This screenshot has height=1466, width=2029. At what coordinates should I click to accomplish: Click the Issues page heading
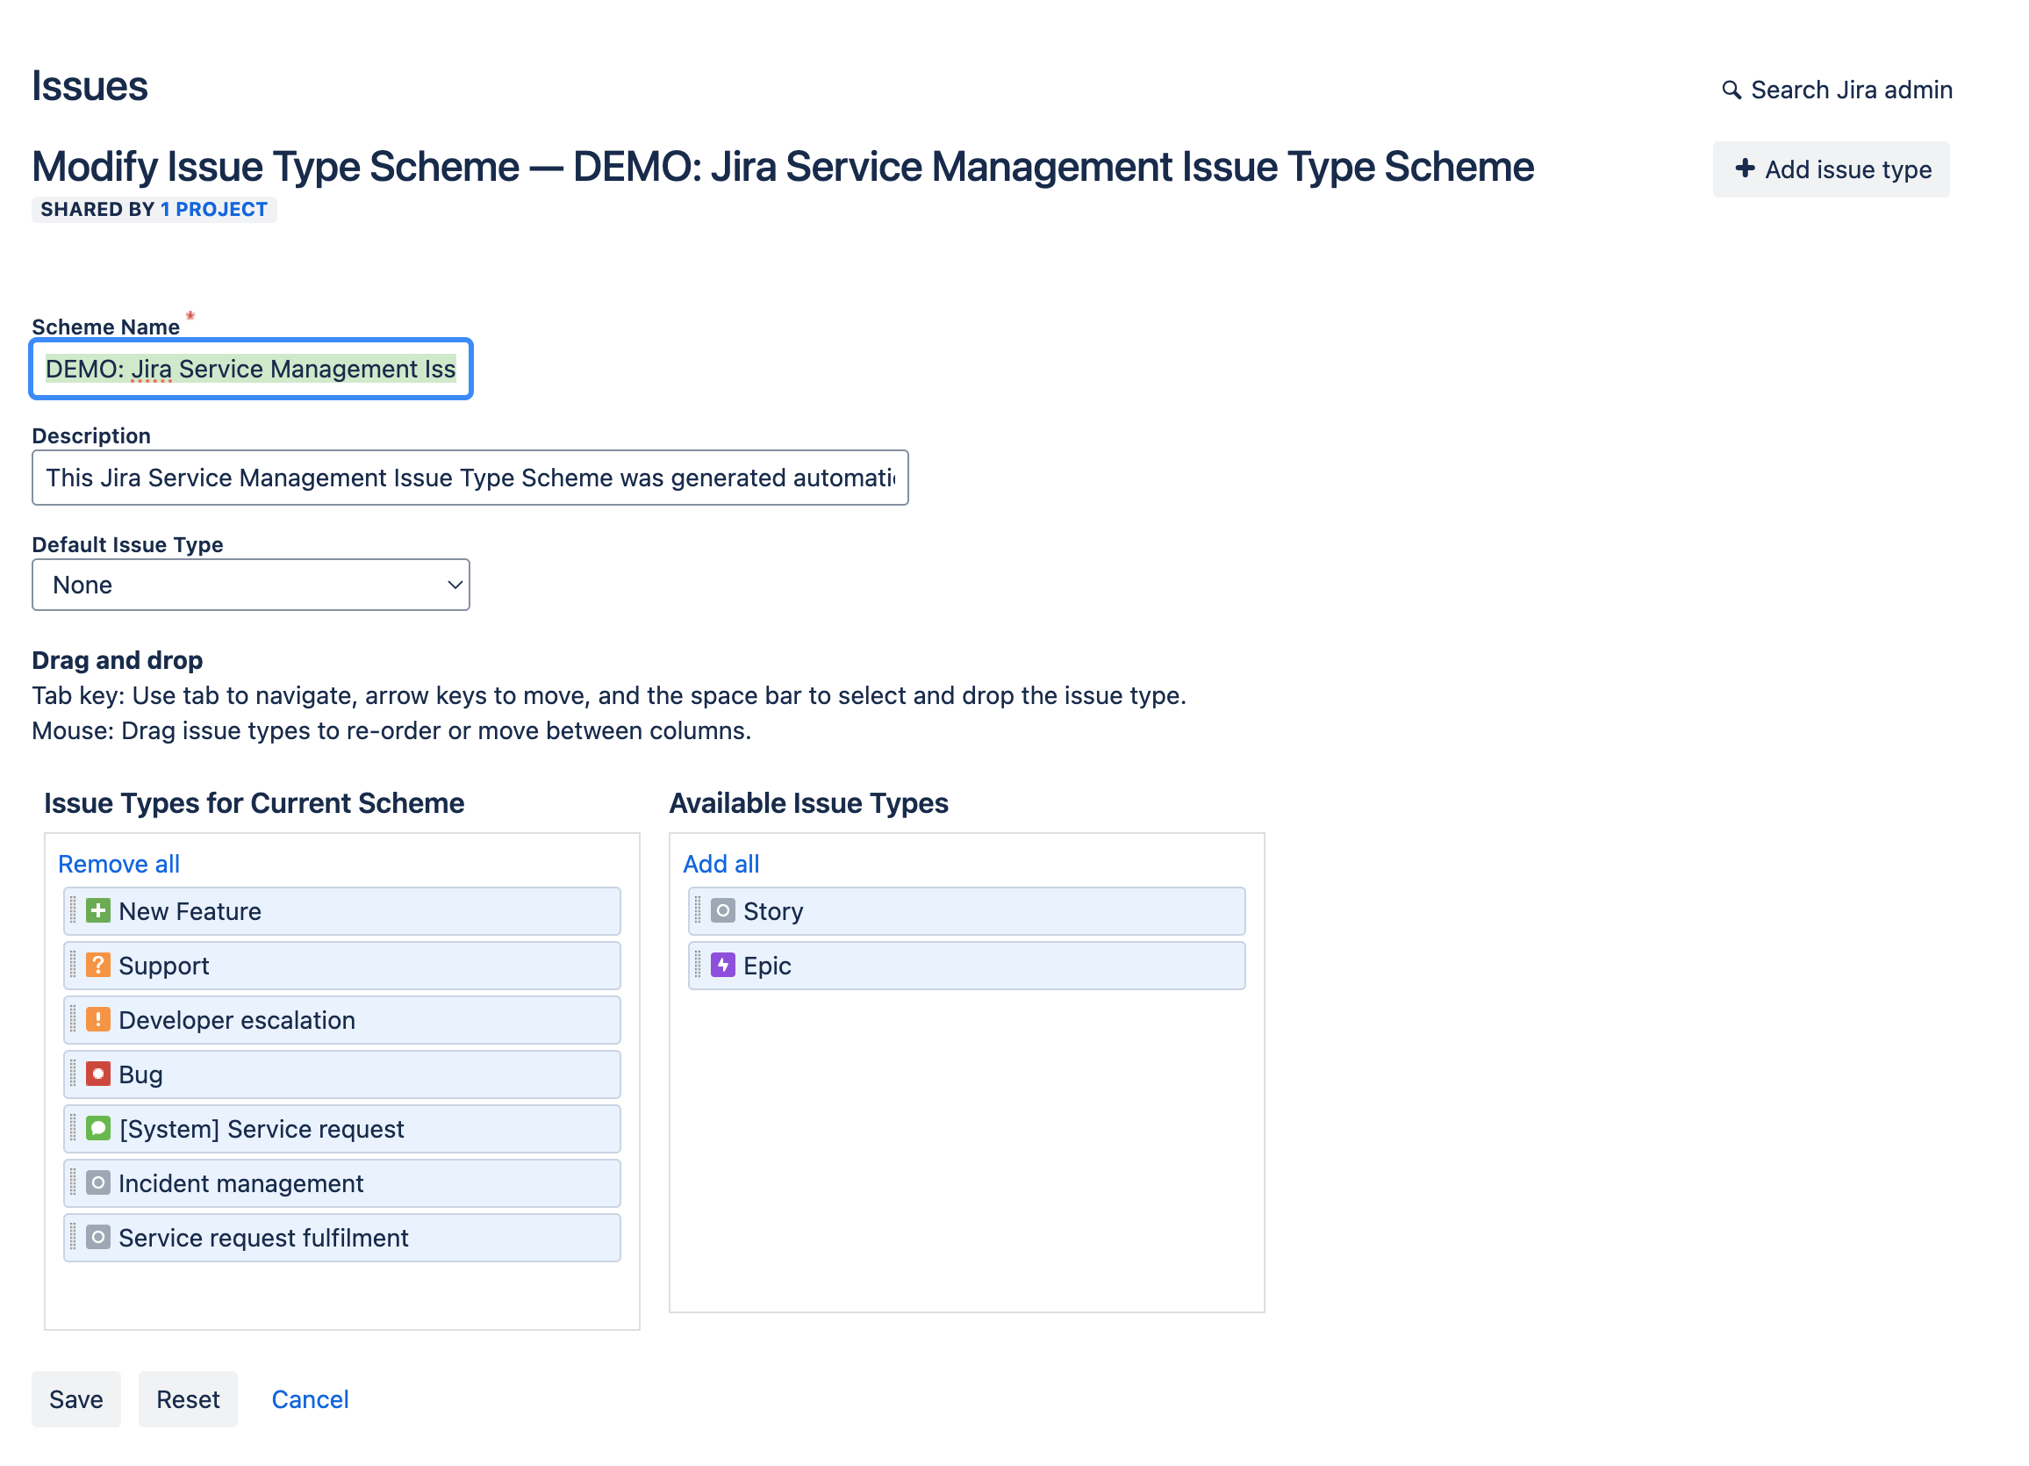90,87
